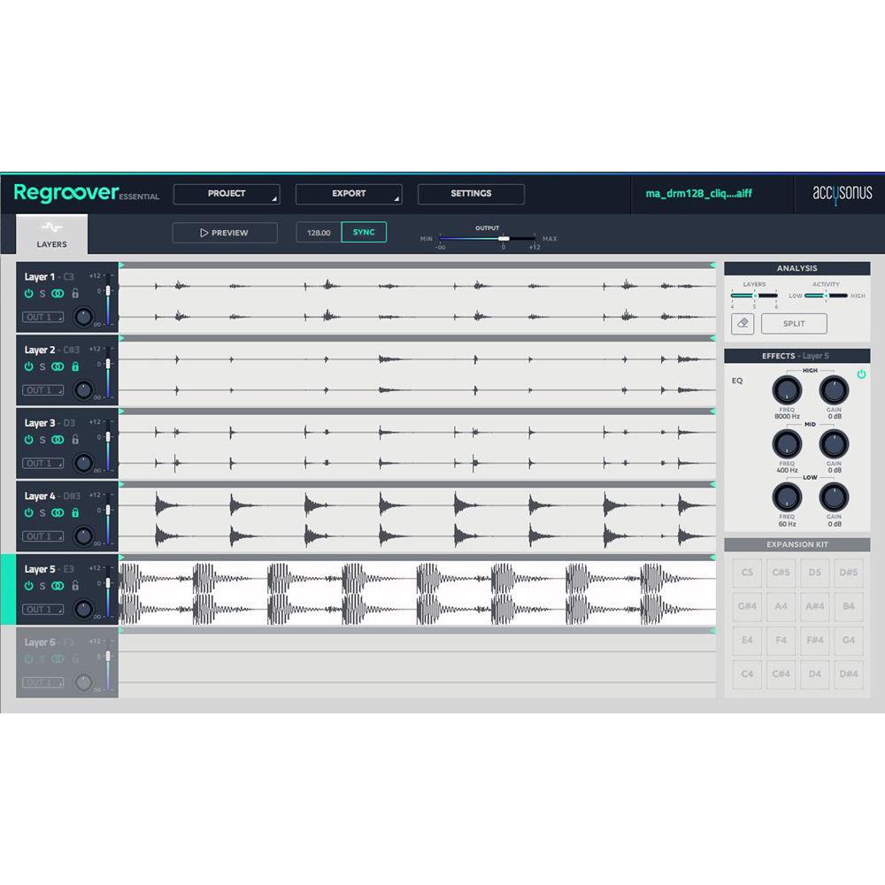Click the eraser icon in the Analysis panel
This screenshot has height=885, width=885.
click(x=743, y=322)
